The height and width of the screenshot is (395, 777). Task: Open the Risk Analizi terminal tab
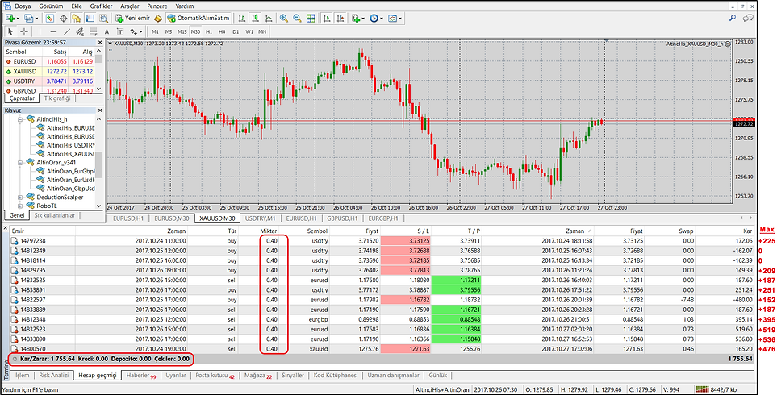[55, 375]
